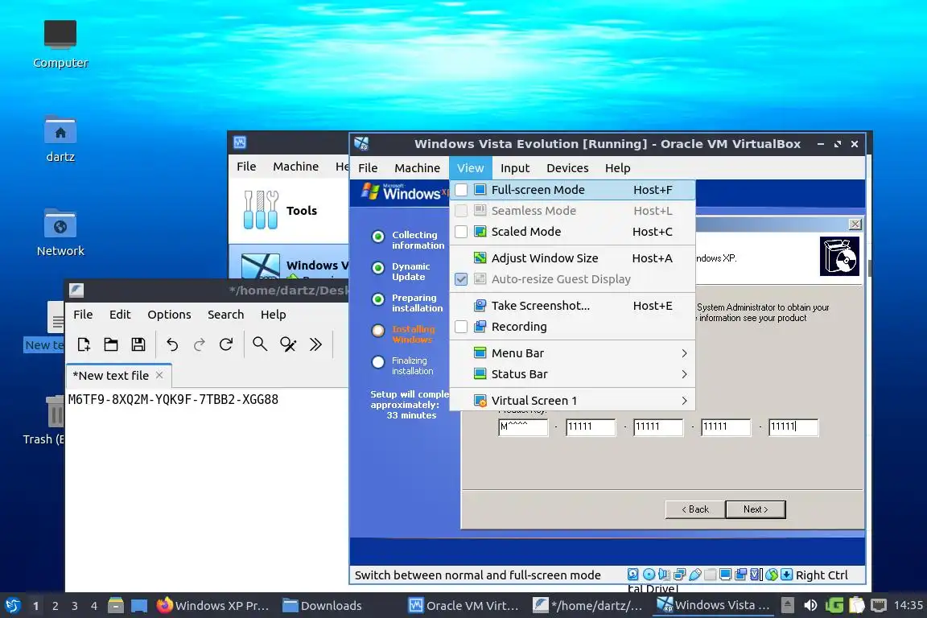
Task: Open the Options menu in text editor
Action: click(x=169, y=315)
